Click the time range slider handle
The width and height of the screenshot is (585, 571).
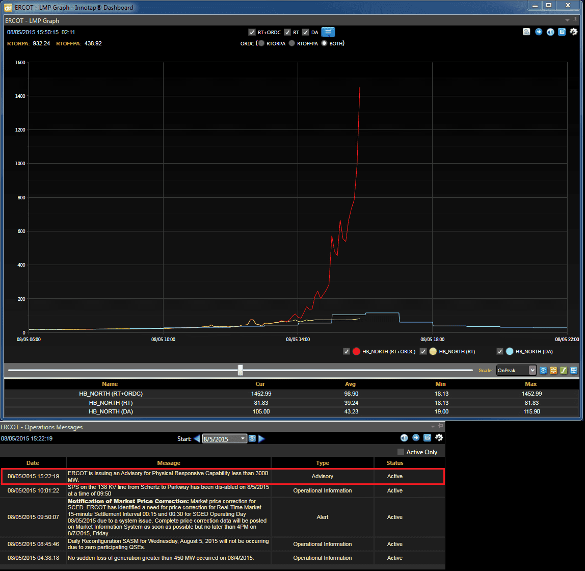[241, 370]
